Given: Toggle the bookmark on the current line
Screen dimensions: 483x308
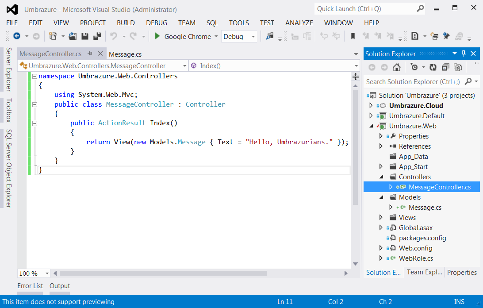Looking at the screenshot, I should (x=353, y=36).
